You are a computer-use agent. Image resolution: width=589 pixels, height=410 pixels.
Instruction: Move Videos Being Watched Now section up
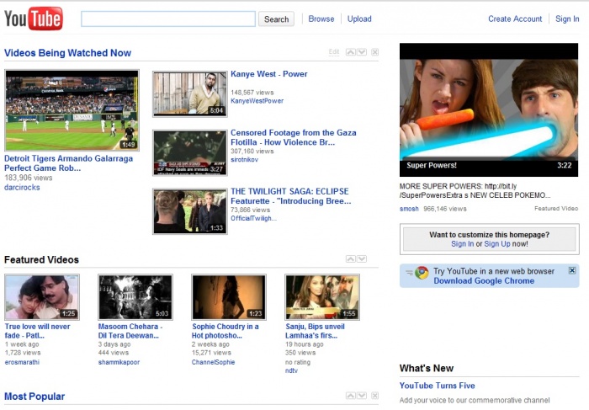coord(351,52)
